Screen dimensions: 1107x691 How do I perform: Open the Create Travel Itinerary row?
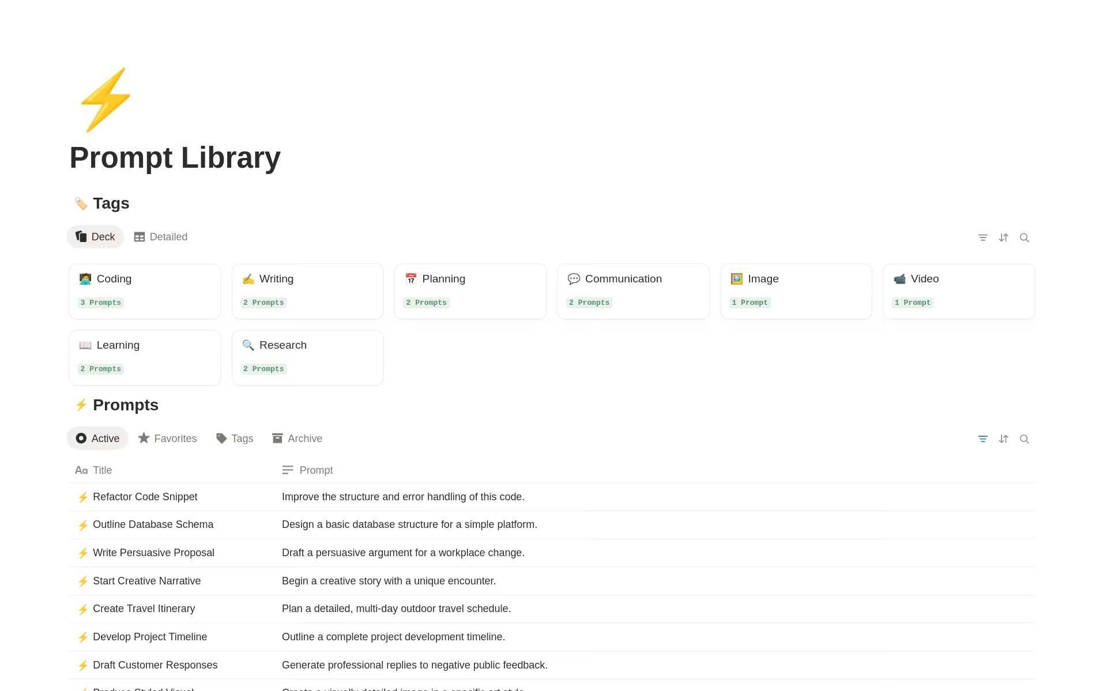[144, 609]
